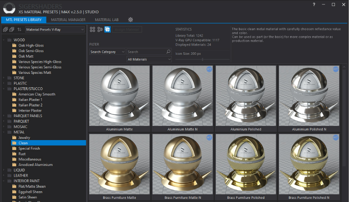Click the Oak Matt folder icon
Image resolution: width=350 pixels, height=202 pixels.
tap(14, 56)
